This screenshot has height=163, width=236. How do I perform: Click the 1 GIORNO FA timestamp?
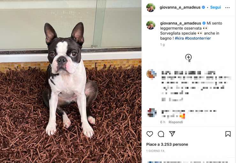(x=155, y=151)
